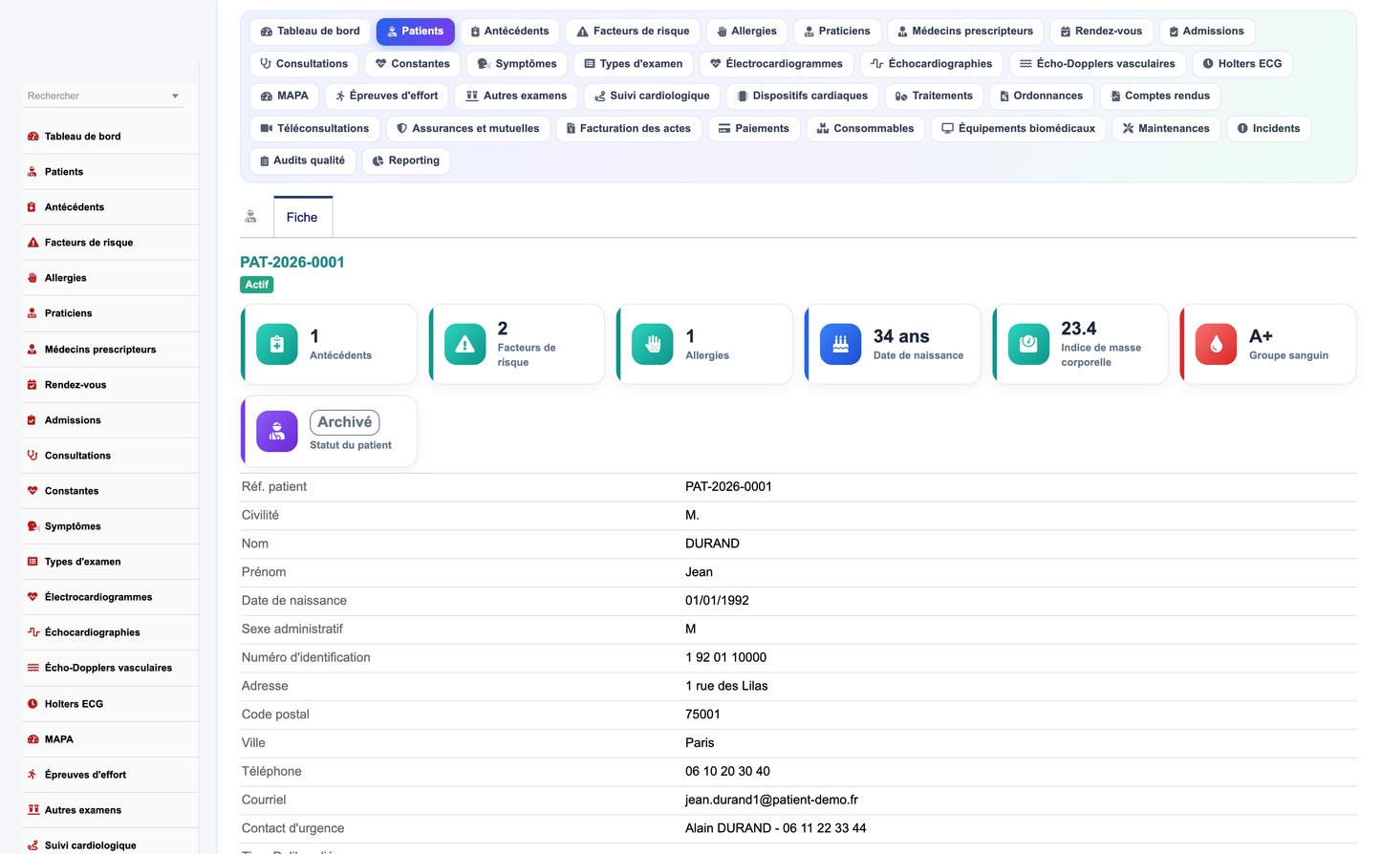This screenshot has width=1381, height=854.
Task: Click the Patients sidebar icon
Action: pyautogui.click(x=32, y=172)
